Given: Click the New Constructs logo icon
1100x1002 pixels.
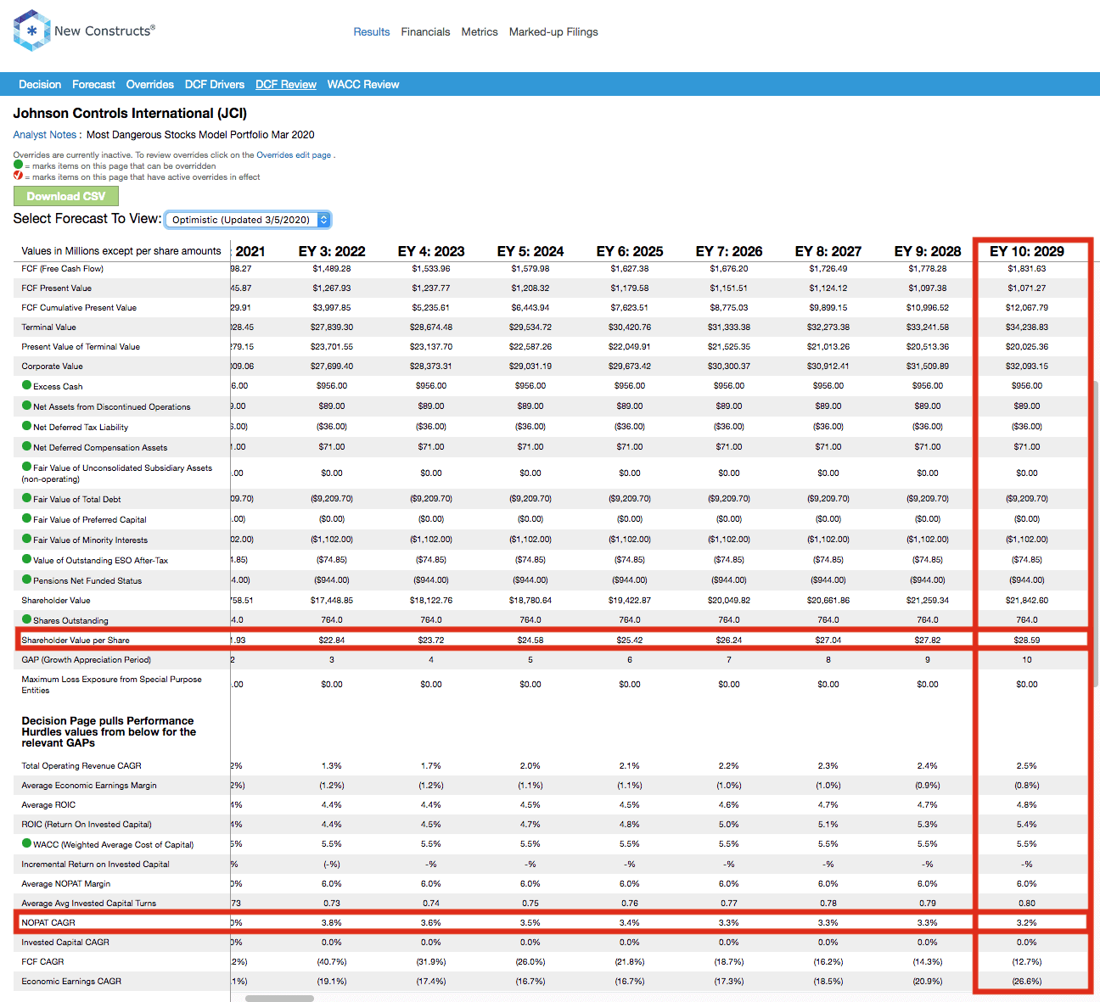Looking at the screenshot, I should (32, 31).
